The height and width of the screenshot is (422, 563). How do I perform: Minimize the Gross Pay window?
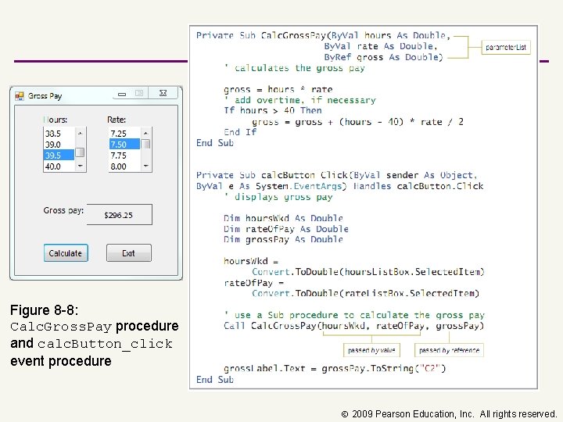(x=122, y=94)
